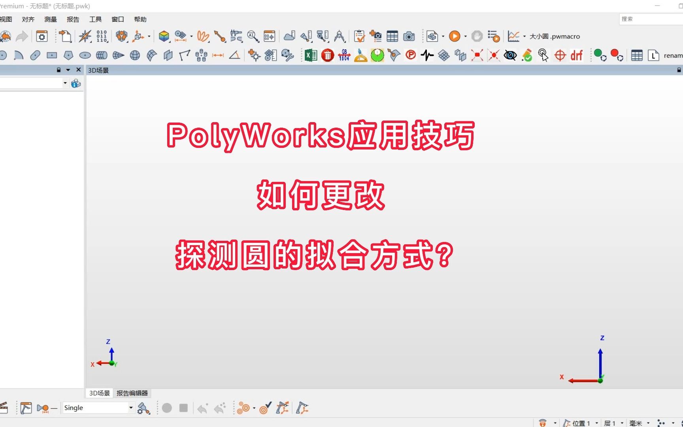683x427 pixels.
Task: Open the dropdown beside the play macro button
Action: tap(465, 36)
